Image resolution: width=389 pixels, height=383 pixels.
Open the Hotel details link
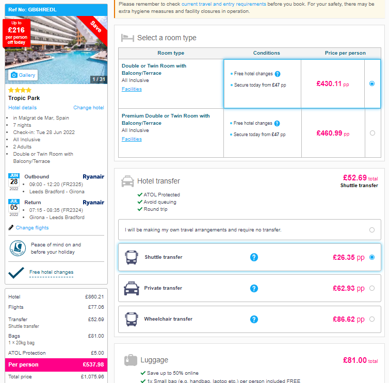pos(23,108)
